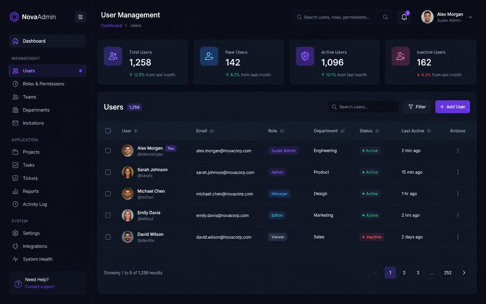The width and height of the screenshot is (486, 304).
Task: Click the notification bell icon
Action: (x=404, y=17)
